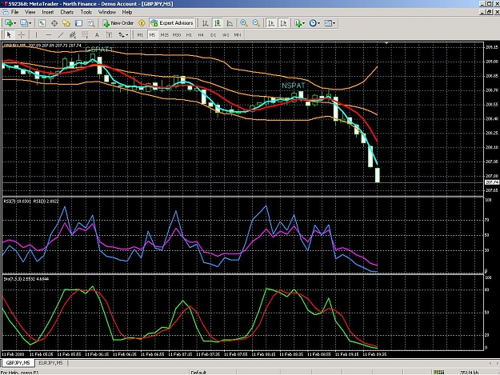Select the H4 timeframe
Screen dimensions: 500x375
pyautogui.click(x=201, y=34)
